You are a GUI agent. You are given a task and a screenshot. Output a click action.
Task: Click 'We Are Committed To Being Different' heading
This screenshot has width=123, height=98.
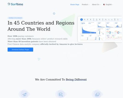(61, 79)
